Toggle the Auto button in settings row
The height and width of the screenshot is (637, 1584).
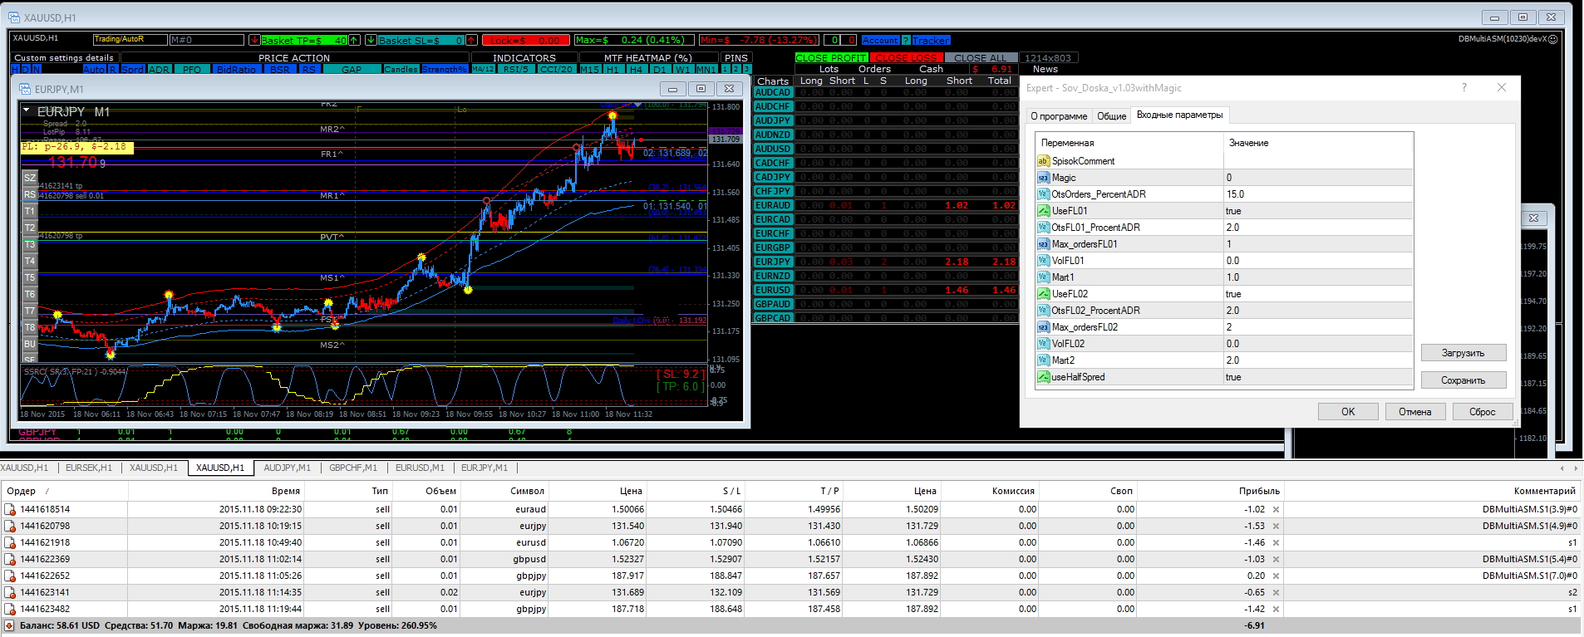click(94, 69)
